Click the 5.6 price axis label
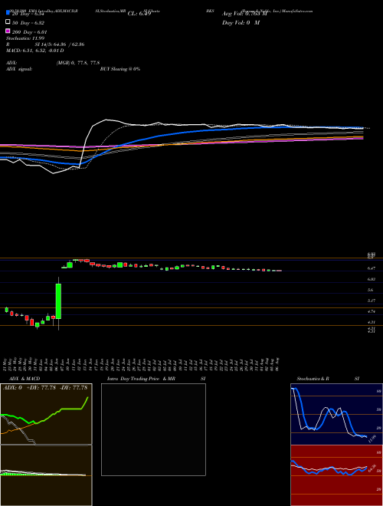The image size is (383, 506). (371, 290)
